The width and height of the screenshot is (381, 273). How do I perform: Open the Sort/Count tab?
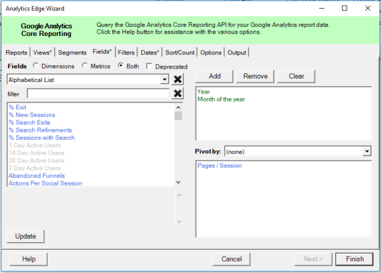click(180, 53)
